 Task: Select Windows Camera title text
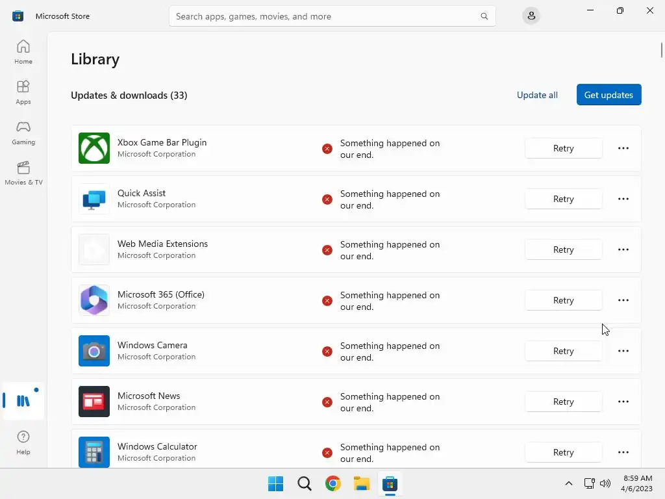pyautogui.click(x=152, y=345)
